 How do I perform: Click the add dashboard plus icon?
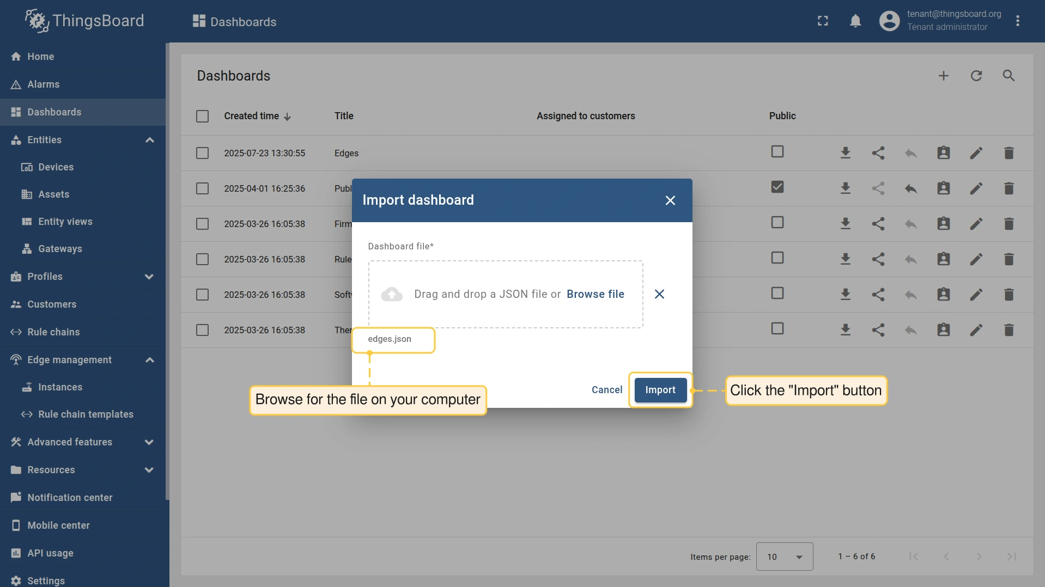click(943, 76)
